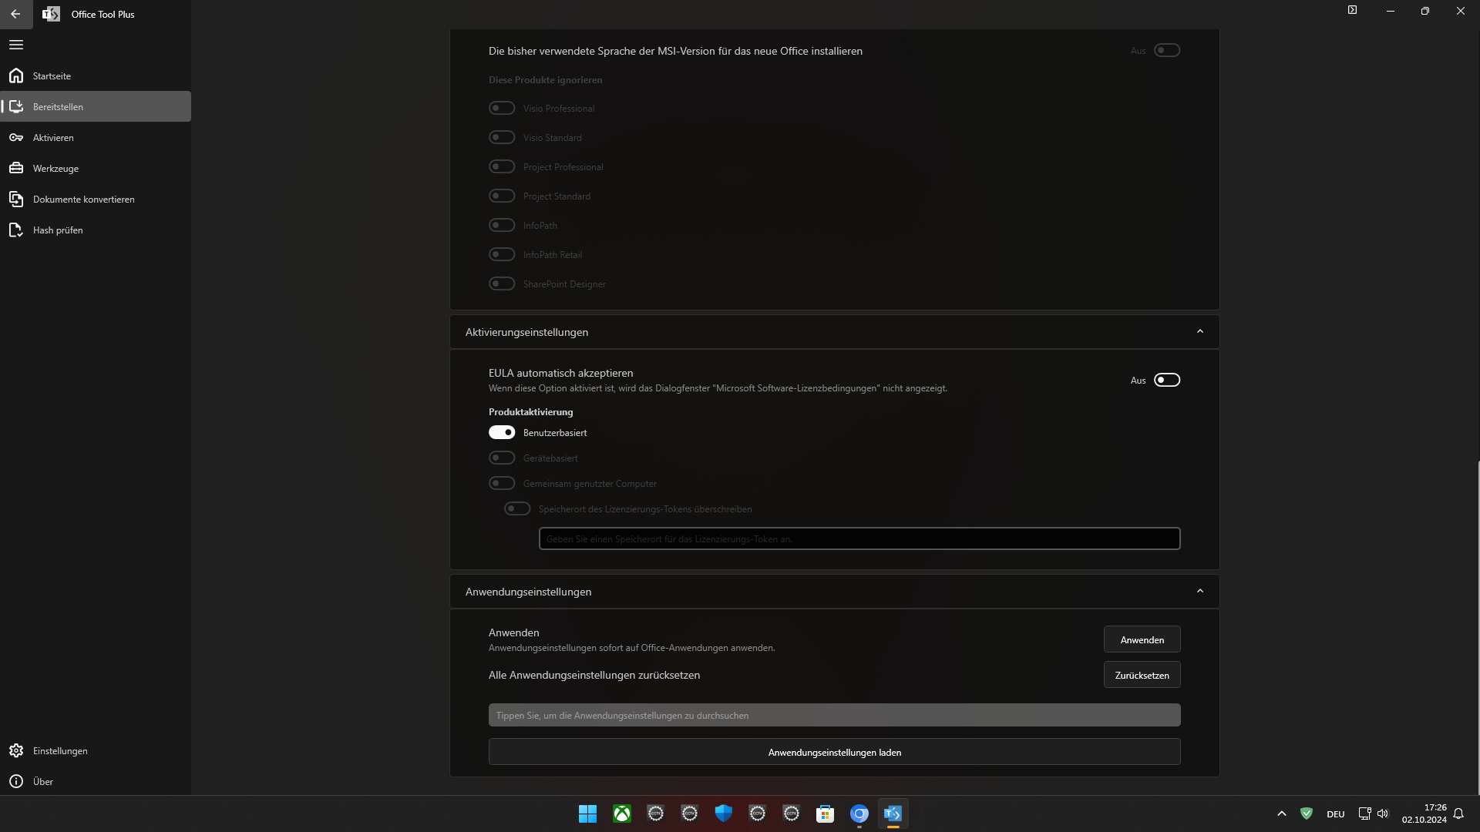The height and width of the screenshot is (832, 1480).
Task: Toggle the Benutzerbasiert activation switch
Action: [502, 432]
